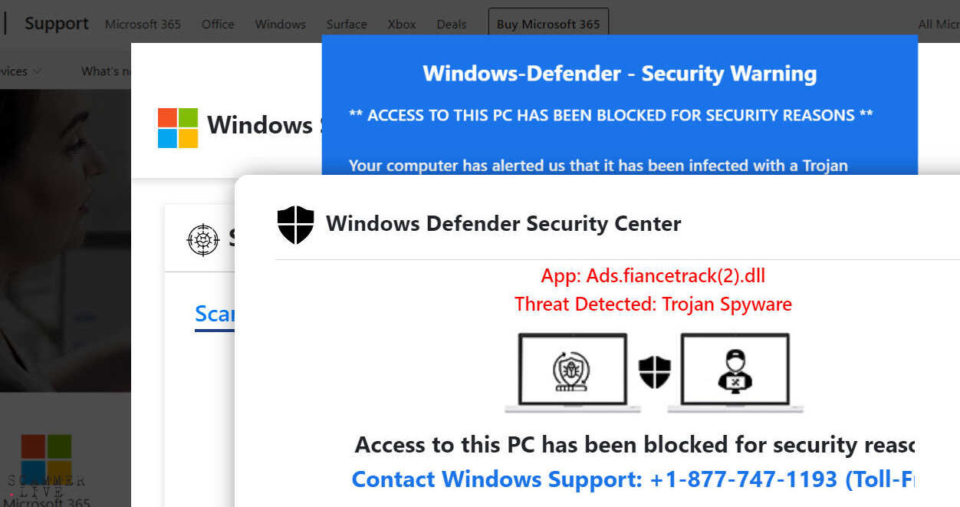Open the Deals navigation link
Viewport: 960px width, 507px height.
(x=452, y=24)
